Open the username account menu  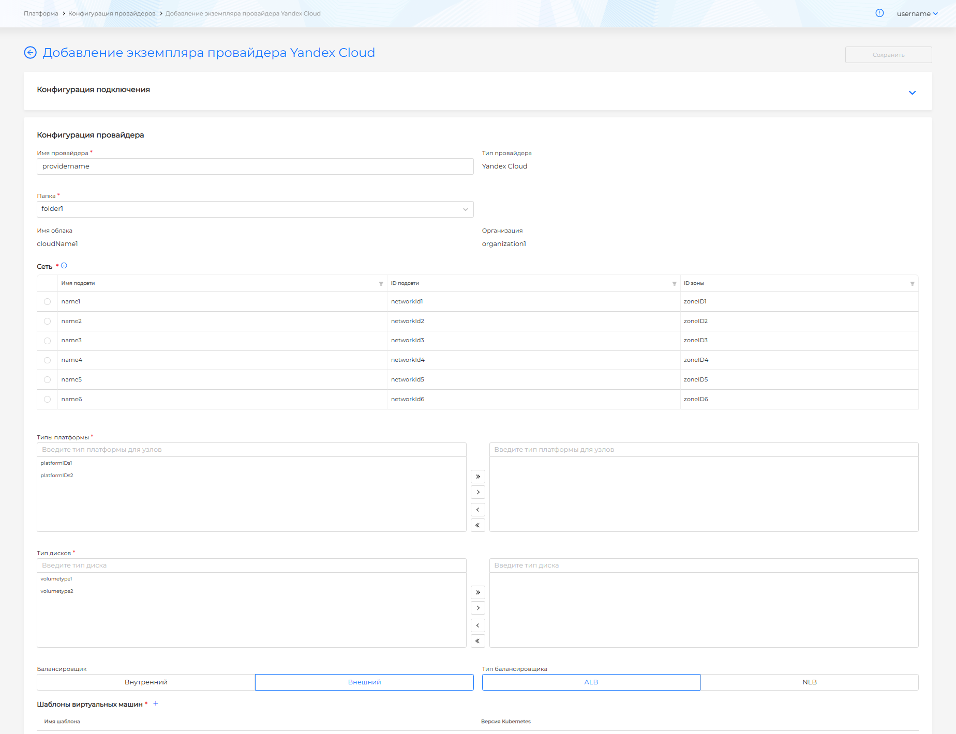click(x=917, y=14)
